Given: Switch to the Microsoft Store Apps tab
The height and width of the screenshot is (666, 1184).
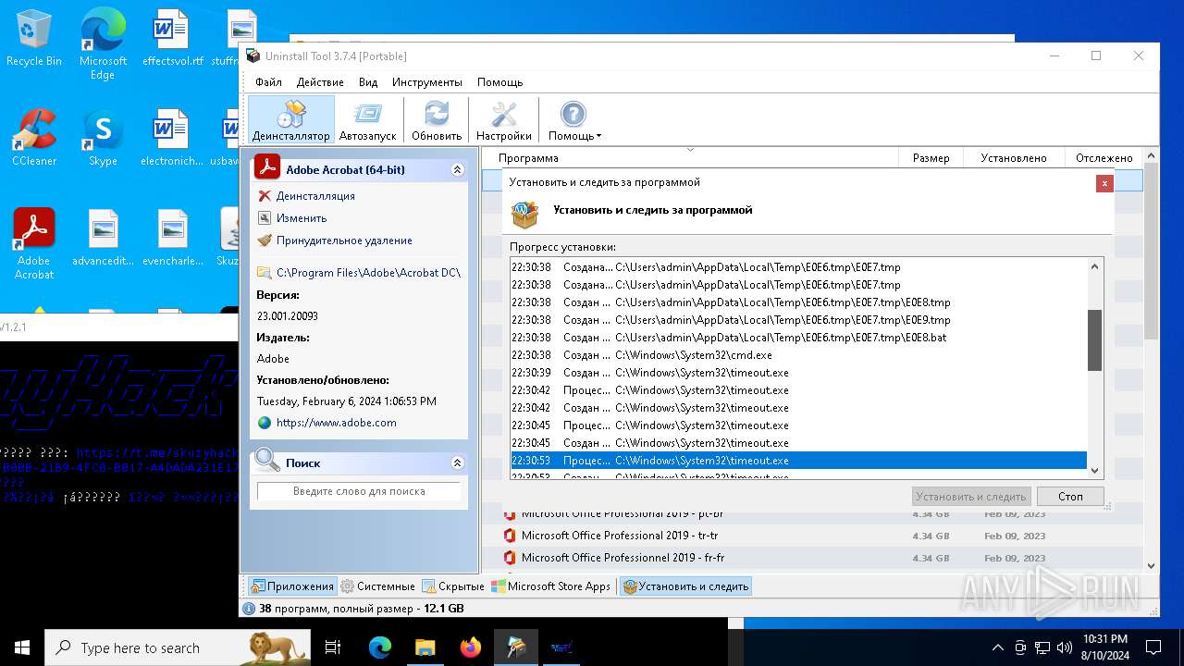Looking at the screenshot, I should tap(551, 586).
